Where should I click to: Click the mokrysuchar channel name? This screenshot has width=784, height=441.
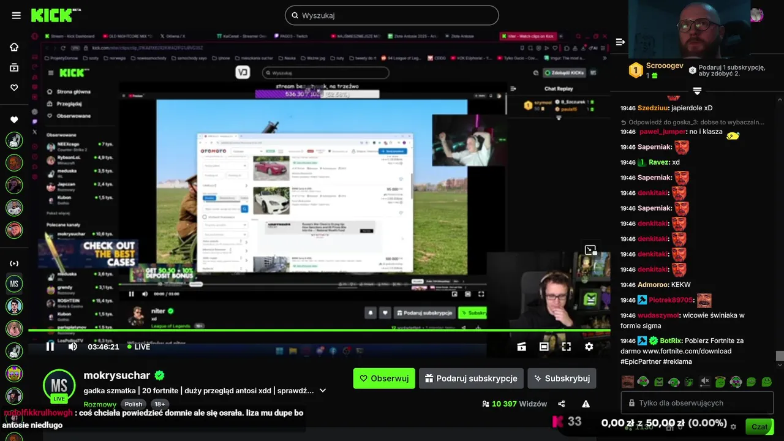(116, 375)
